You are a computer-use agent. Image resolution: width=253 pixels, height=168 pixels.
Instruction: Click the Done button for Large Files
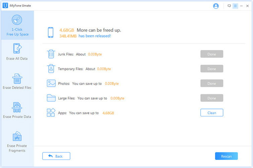212,98
